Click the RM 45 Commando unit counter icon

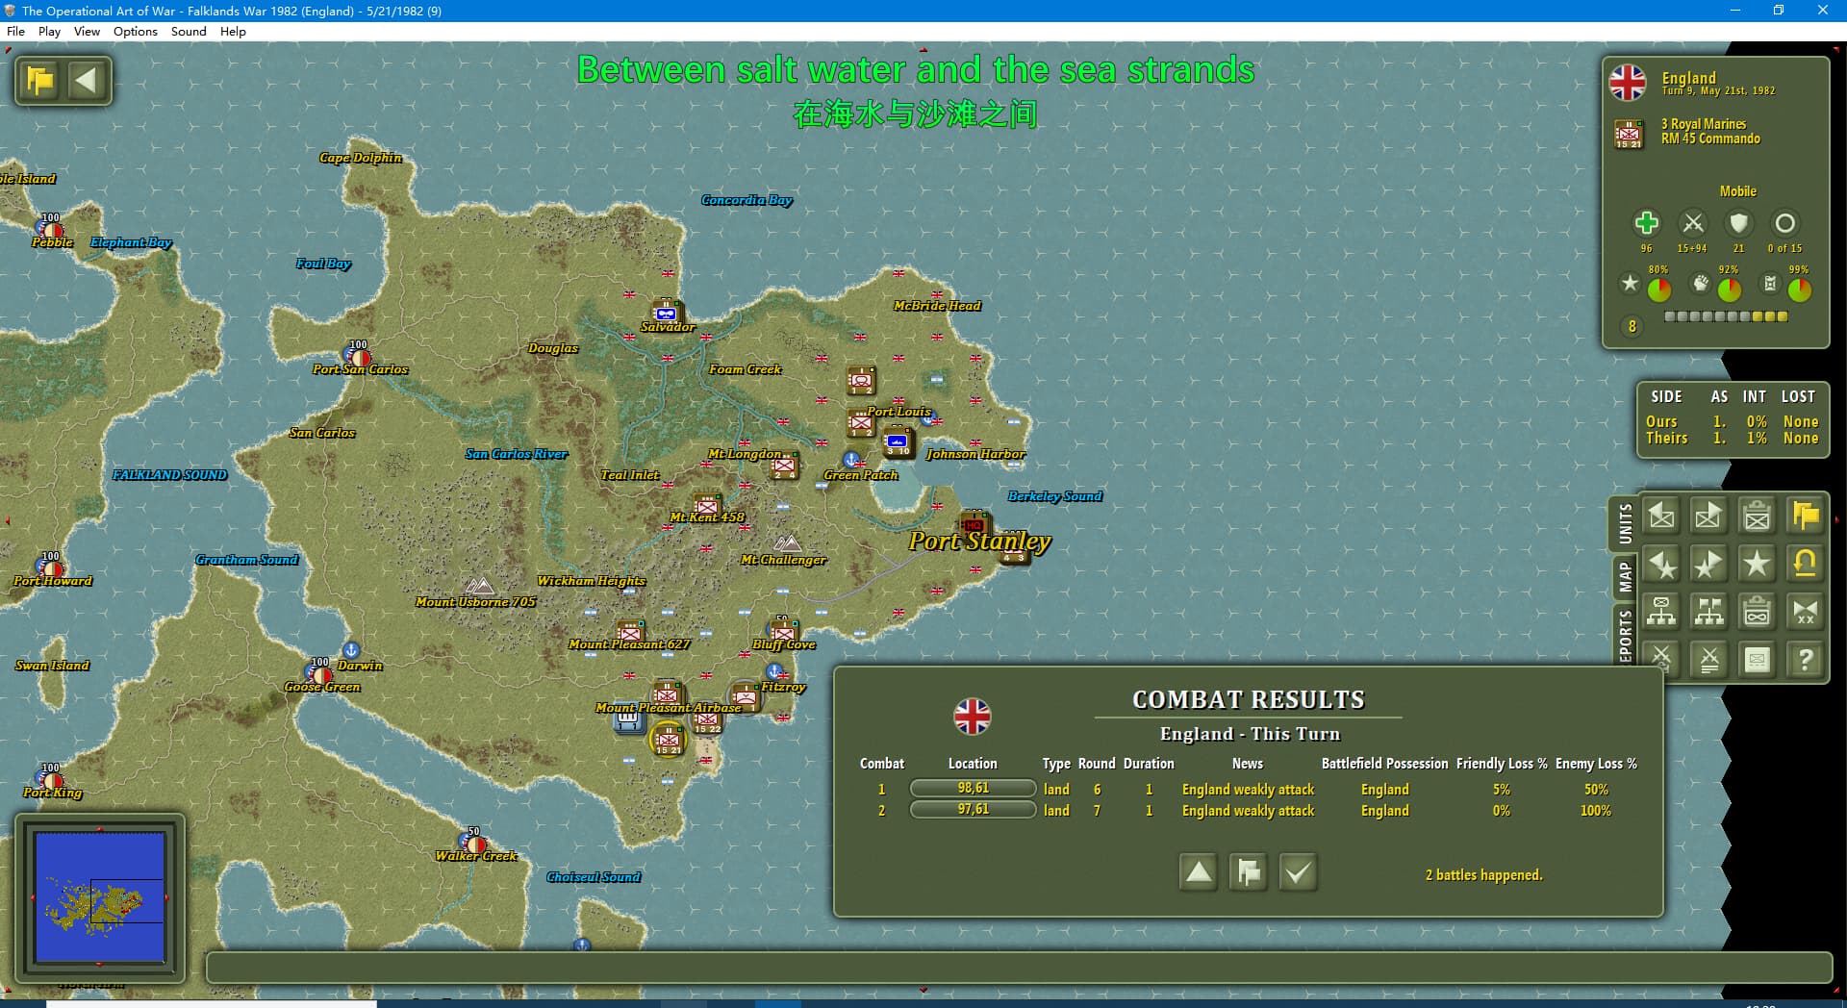(x=1629, y=133)
